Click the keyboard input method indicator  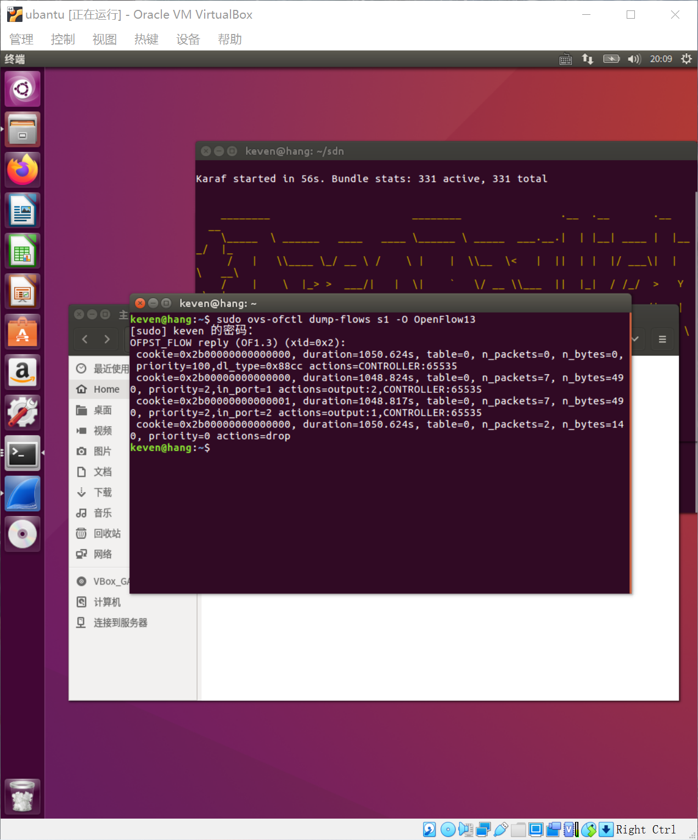(566, 59)
